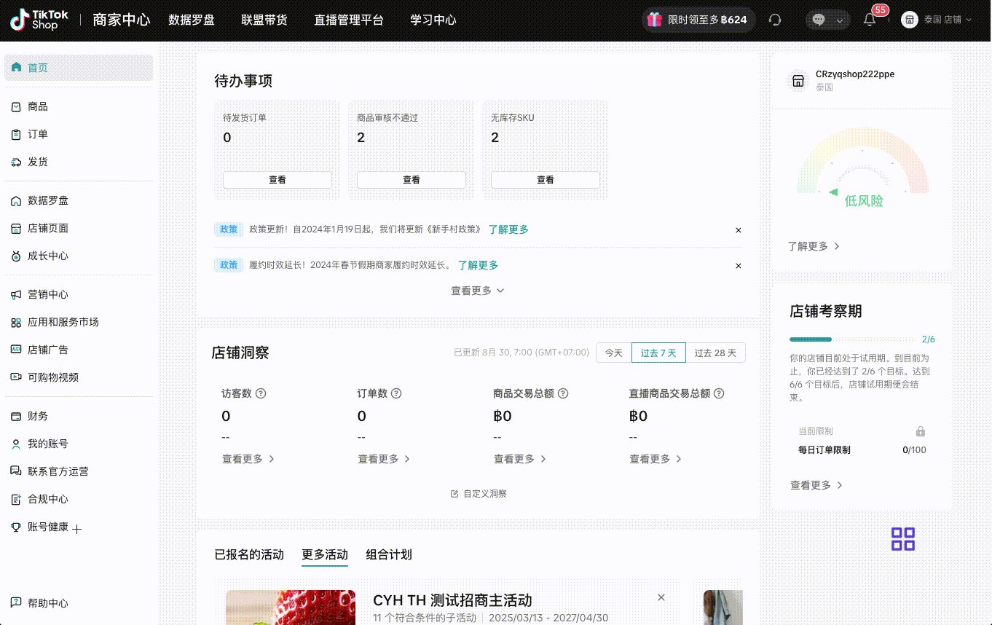992x625 pixels.
Task: Switch insights to 过去 28 天
Action: (715, 353)
